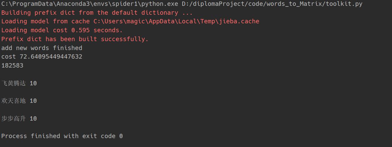Click the python.exe interpreter path

pos(90,4)
